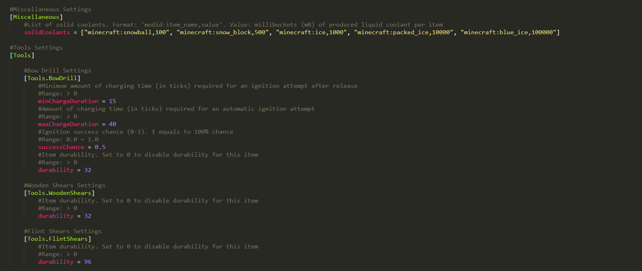Click the "minecraft:blue_ice,100000" string entry

coord(508,32)
